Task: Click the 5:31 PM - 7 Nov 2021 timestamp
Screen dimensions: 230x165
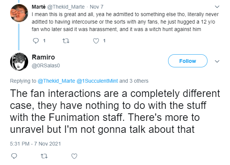Action: pyautogui.click(x=35, y=144)
